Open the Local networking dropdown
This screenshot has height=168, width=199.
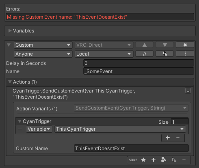[x=104, y=54]
